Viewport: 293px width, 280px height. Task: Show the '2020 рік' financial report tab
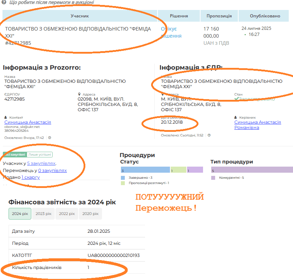[x=90, y=214]
